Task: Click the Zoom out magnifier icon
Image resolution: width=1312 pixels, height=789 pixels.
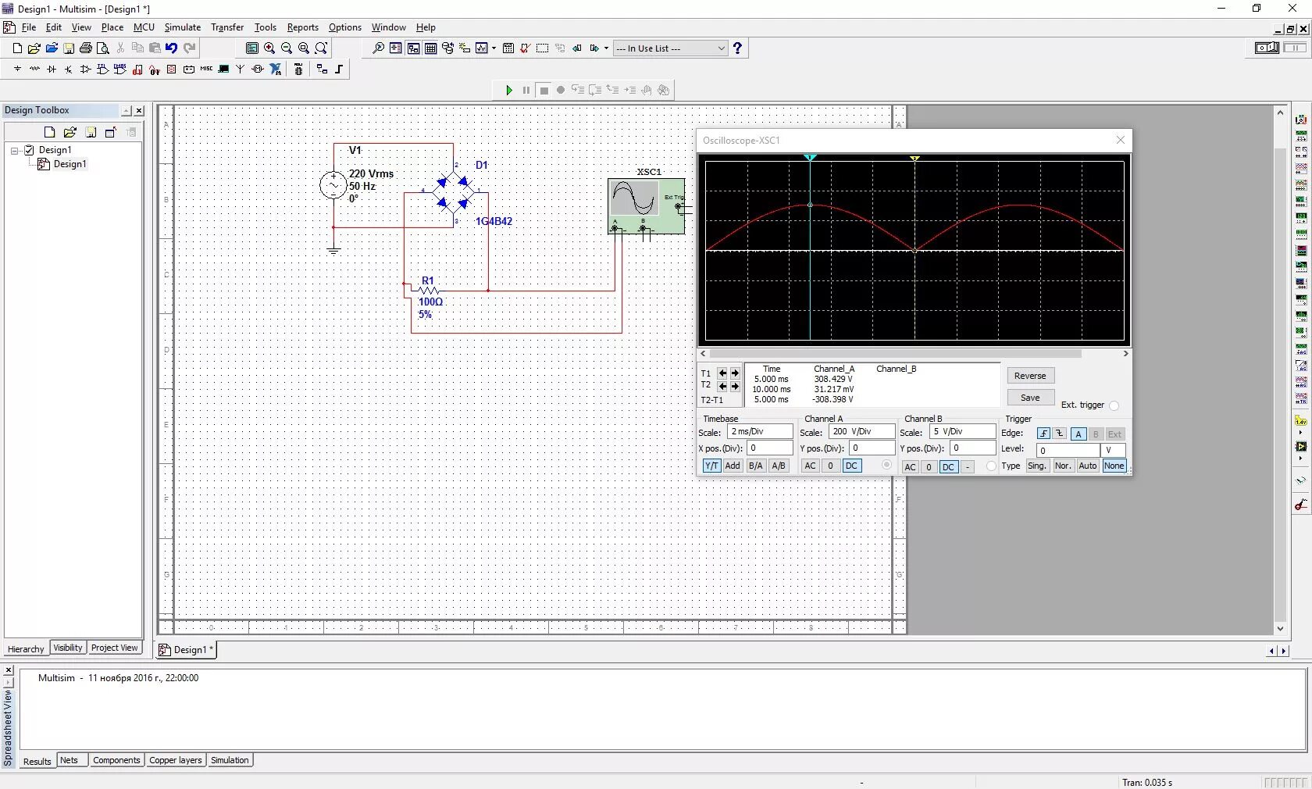Action: [287, 48]
